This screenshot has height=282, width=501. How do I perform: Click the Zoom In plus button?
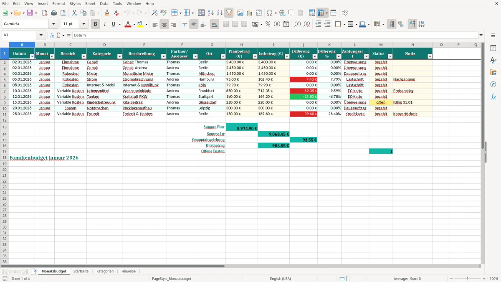[x=484, y=279]
